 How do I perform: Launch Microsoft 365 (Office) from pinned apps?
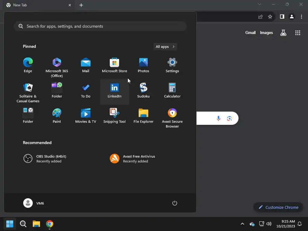(x=57, y=67)
